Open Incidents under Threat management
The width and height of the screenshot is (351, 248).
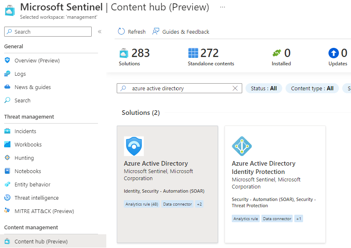[x=25, y=131]
